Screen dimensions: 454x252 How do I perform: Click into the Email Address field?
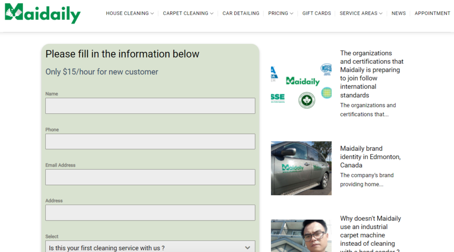(150, 177)
